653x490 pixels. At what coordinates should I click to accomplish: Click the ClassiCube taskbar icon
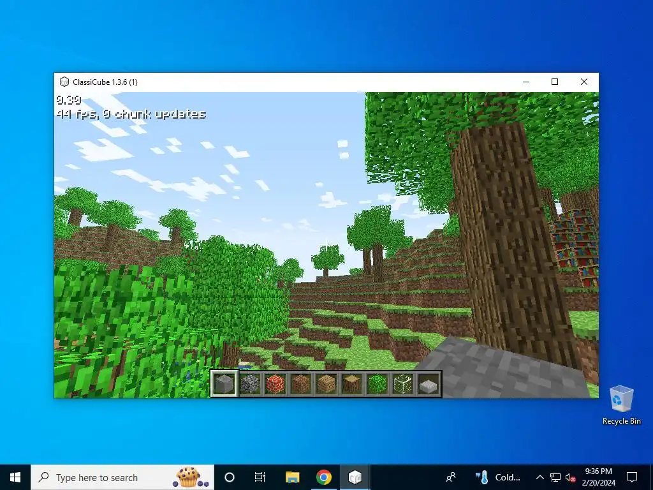(355, 477)
